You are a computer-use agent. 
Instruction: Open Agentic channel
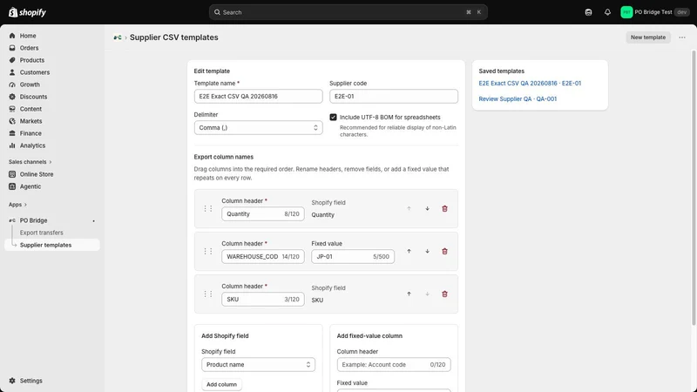[x=30, y=186]
